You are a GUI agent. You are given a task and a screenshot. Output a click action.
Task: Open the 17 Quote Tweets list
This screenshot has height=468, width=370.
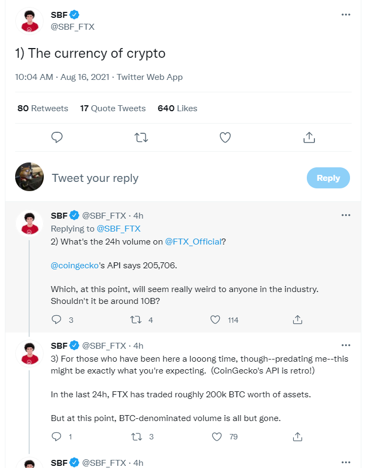113,108
